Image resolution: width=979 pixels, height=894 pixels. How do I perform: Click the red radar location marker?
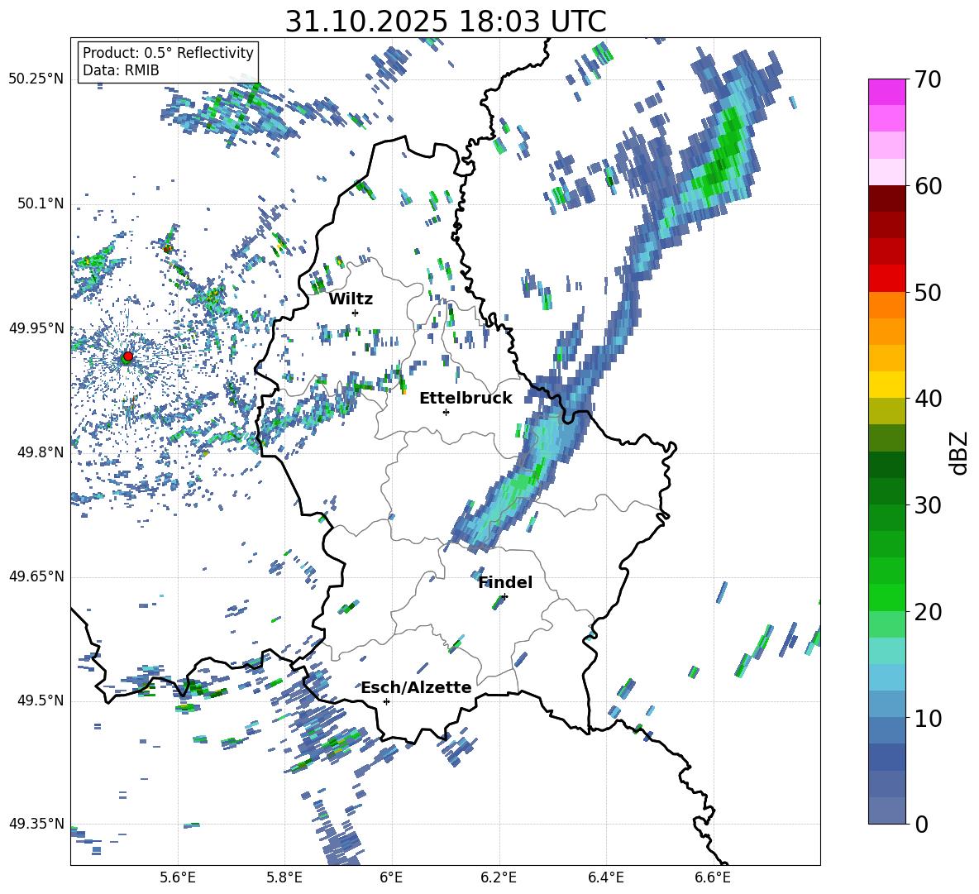pyautogui.click(x=128, y=356)
